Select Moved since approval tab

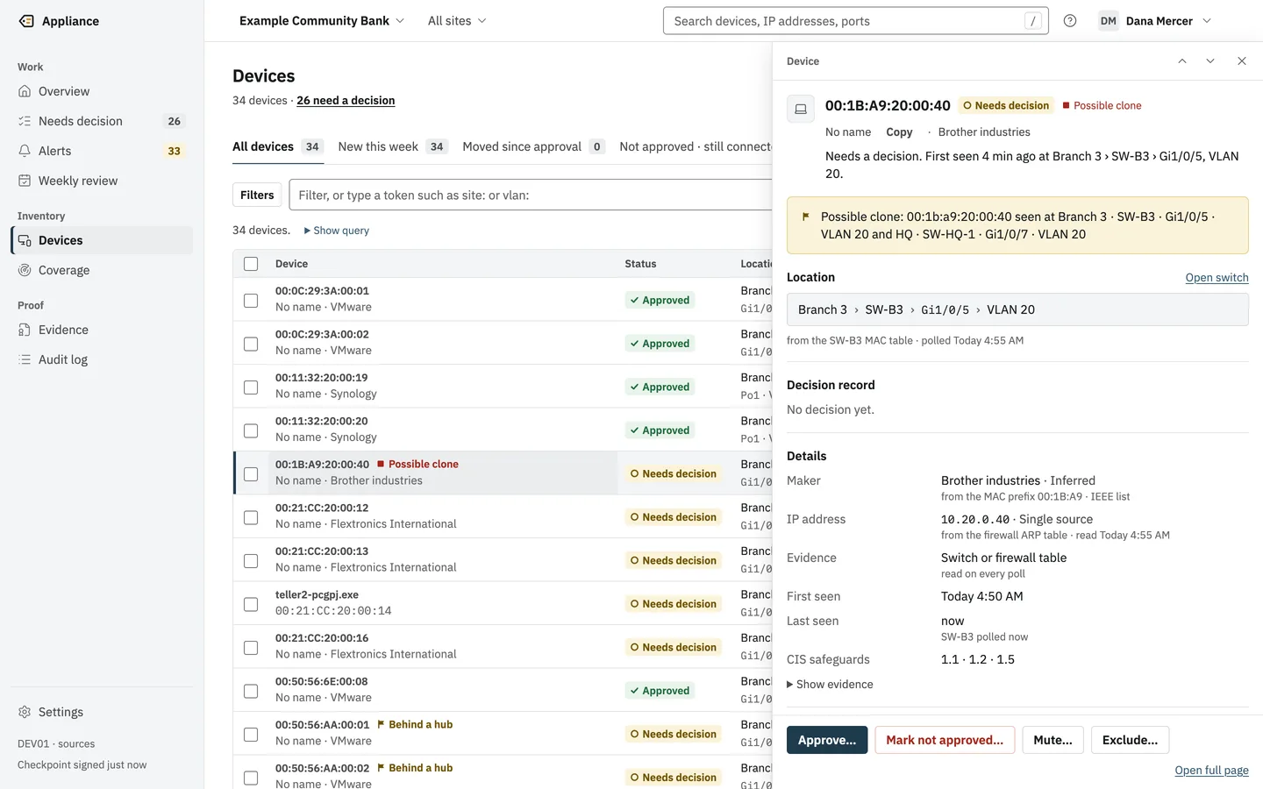click(x=534, y=146)
